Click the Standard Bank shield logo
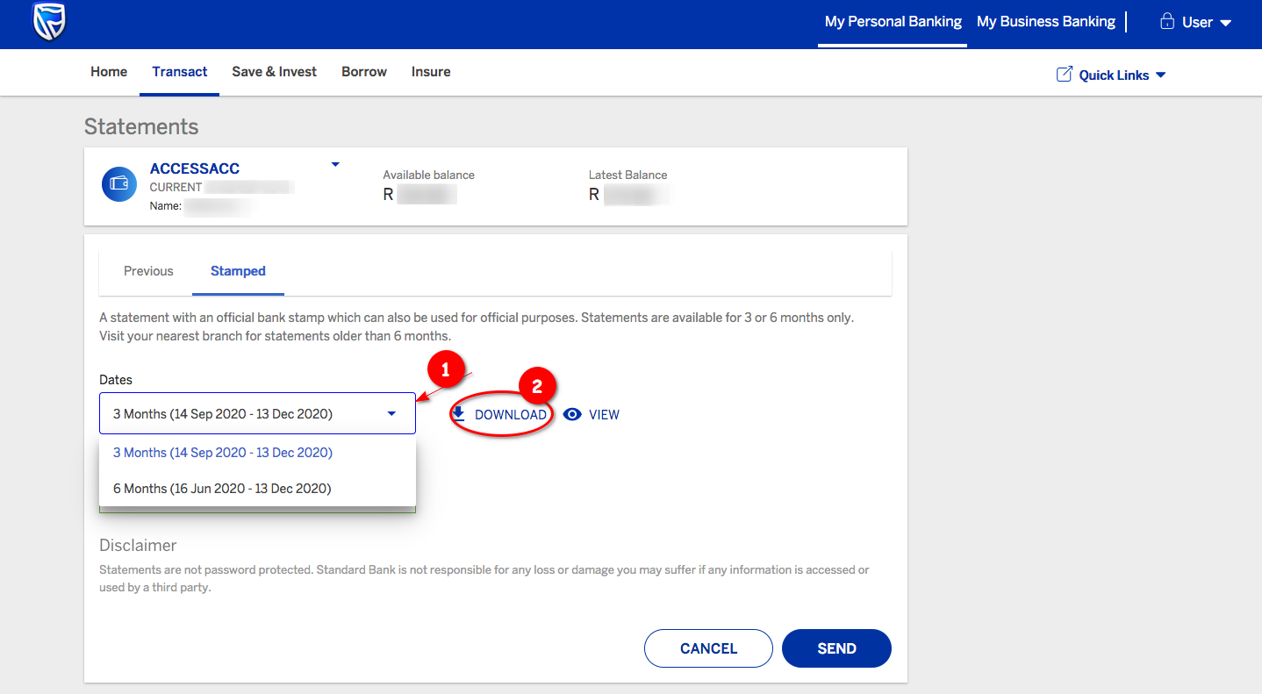This screenshot has width=1262, height=694. pos(49,23)
